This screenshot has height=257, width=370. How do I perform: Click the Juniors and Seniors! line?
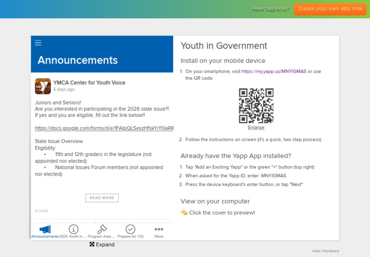click(58, 103)
